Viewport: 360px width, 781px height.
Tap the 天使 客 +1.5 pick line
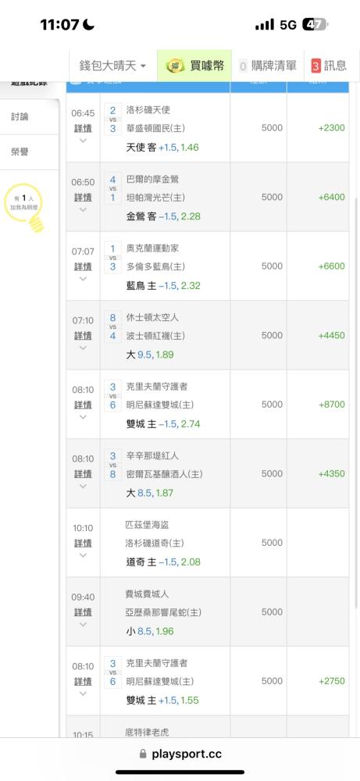162,147
